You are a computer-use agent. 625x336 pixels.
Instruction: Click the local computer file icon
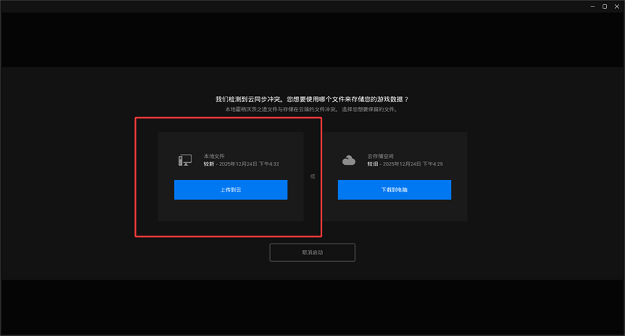point(186,160)
